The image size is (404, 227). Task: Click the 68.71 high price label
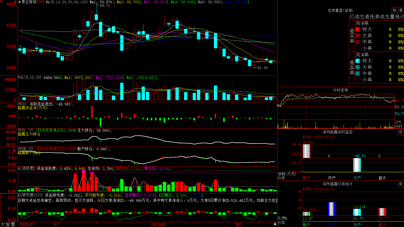pyautogui.click(x=105, y=6)
